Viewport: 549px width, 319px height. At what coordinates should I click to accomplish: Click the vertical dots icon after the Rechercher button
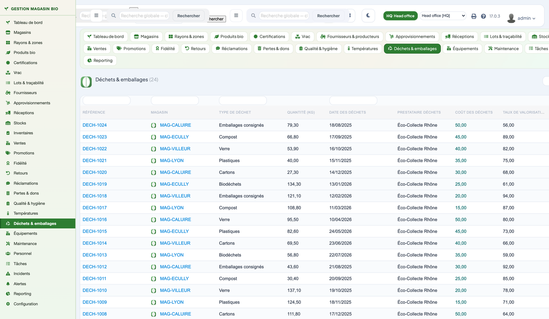pyautogui.click(x=350, y=16)
